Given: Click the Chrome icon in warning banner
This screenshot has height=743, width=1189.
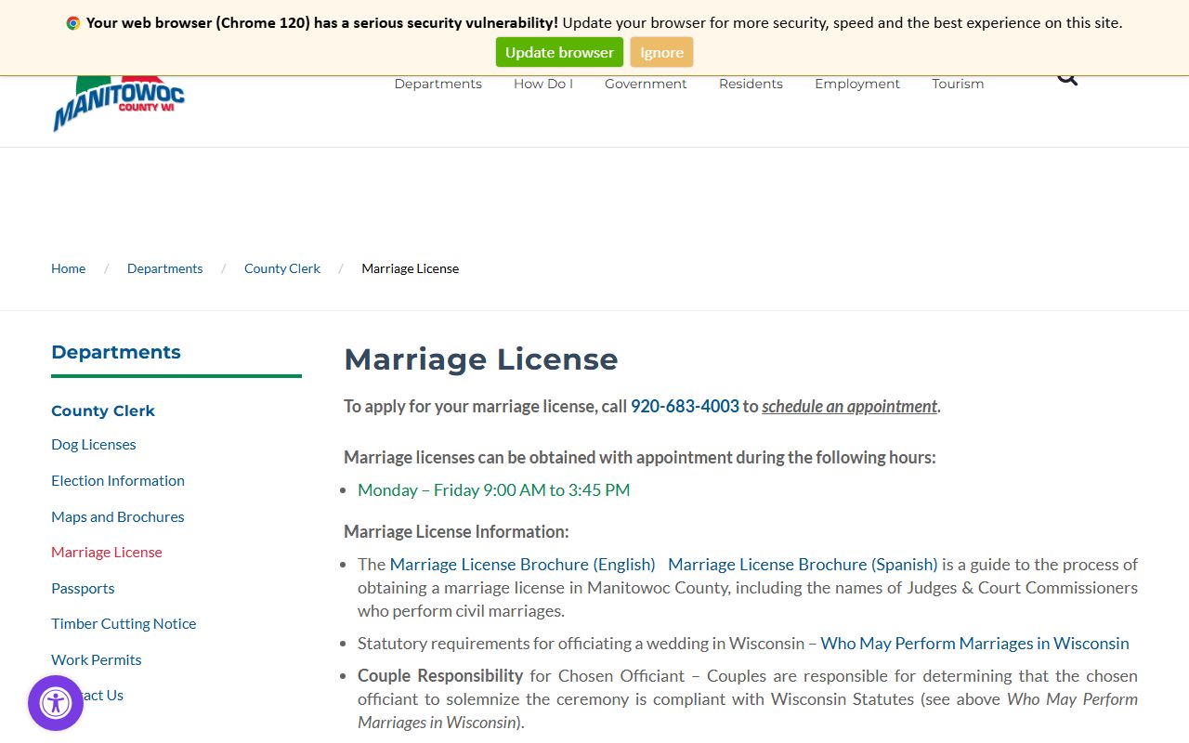Looking at the screenshot, I should [73, 23].
